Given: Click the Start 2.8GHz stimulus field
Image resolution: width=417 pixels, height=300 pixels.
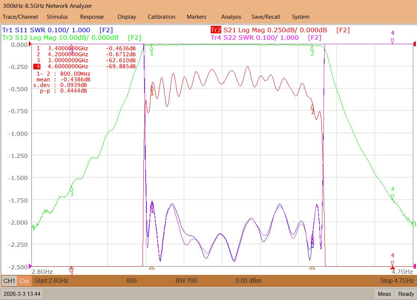Looking at the screenshot, I should tap(52, 280).
